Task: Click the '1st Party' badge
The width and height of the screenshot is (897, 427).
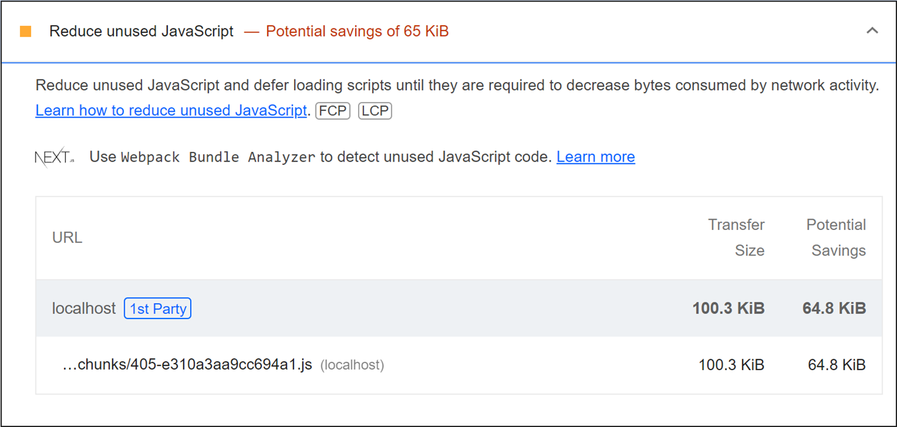Action: (158, 309)
